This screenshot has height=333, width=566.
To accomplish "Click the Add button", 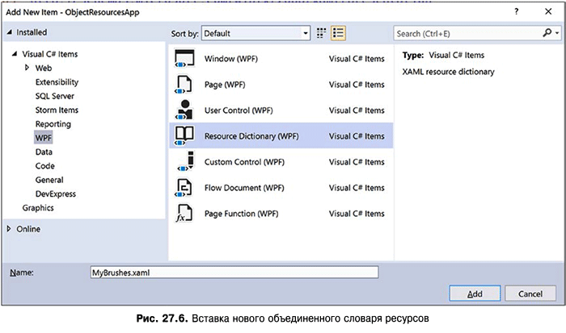I will pyautogui.click(x=475, y=293).
